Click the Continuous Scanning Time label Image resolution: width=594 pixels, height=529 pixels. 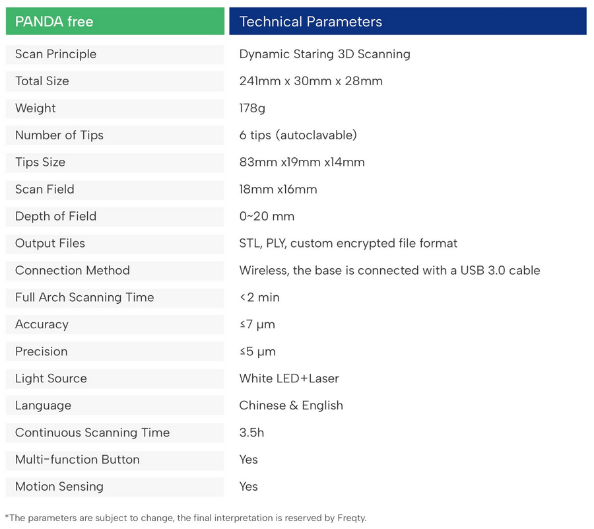click(92, 433)
